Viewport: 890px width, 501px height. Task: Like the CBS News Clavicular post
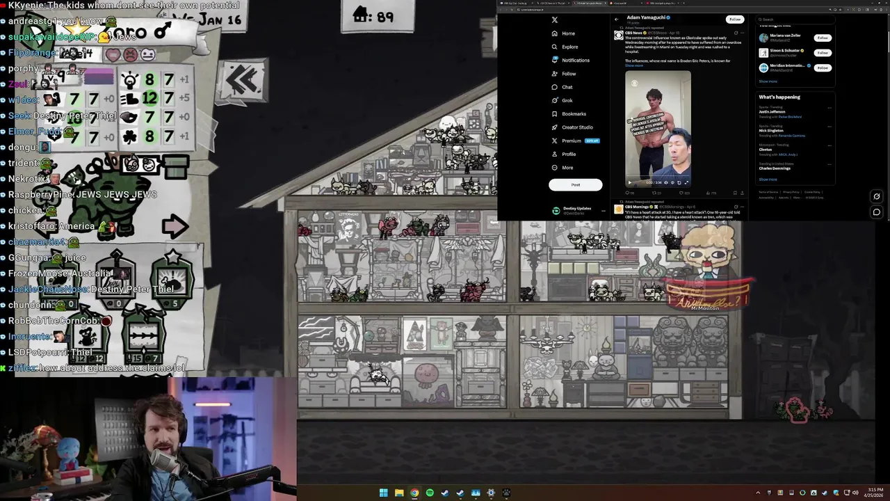point(681,193)
